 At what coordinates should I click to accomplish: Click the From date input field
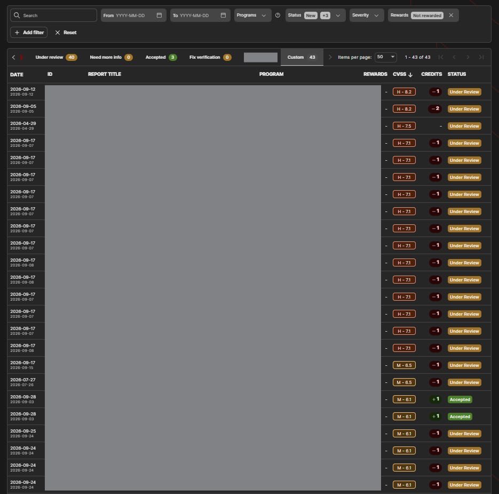point(133,15)
